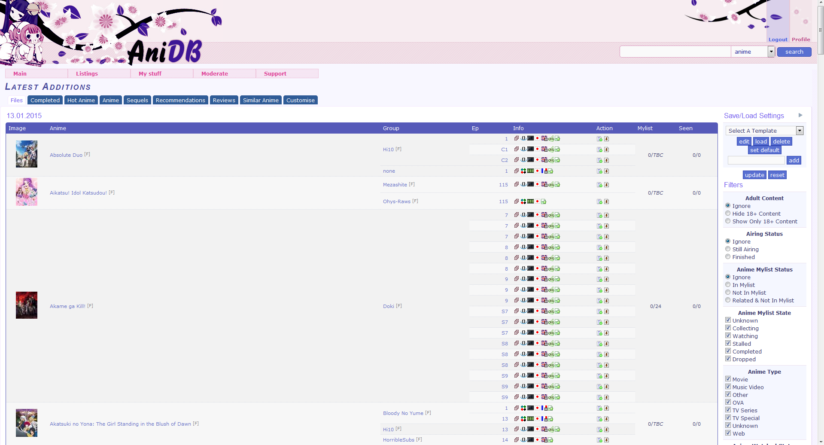Focus the anime search input field
The width and height of the screenshot is (824, 445).
tap(675, 52)
